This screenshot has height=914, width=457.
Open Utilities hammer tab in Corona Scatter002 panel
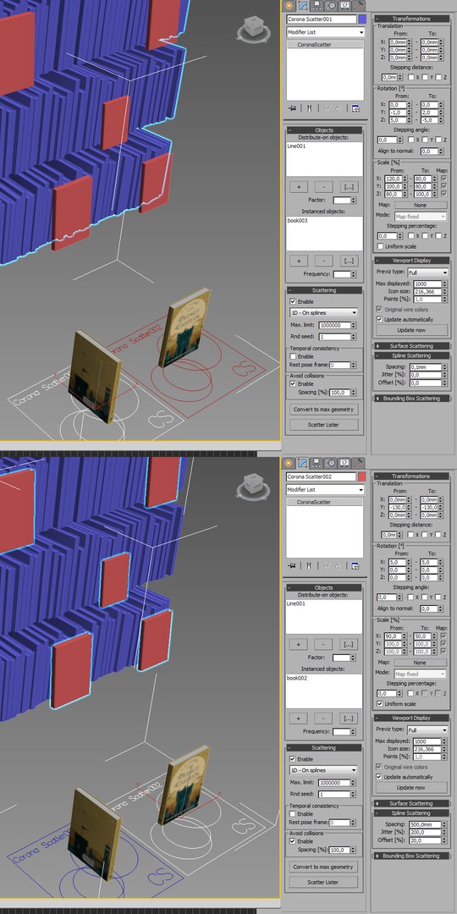(x=359, y=463)
